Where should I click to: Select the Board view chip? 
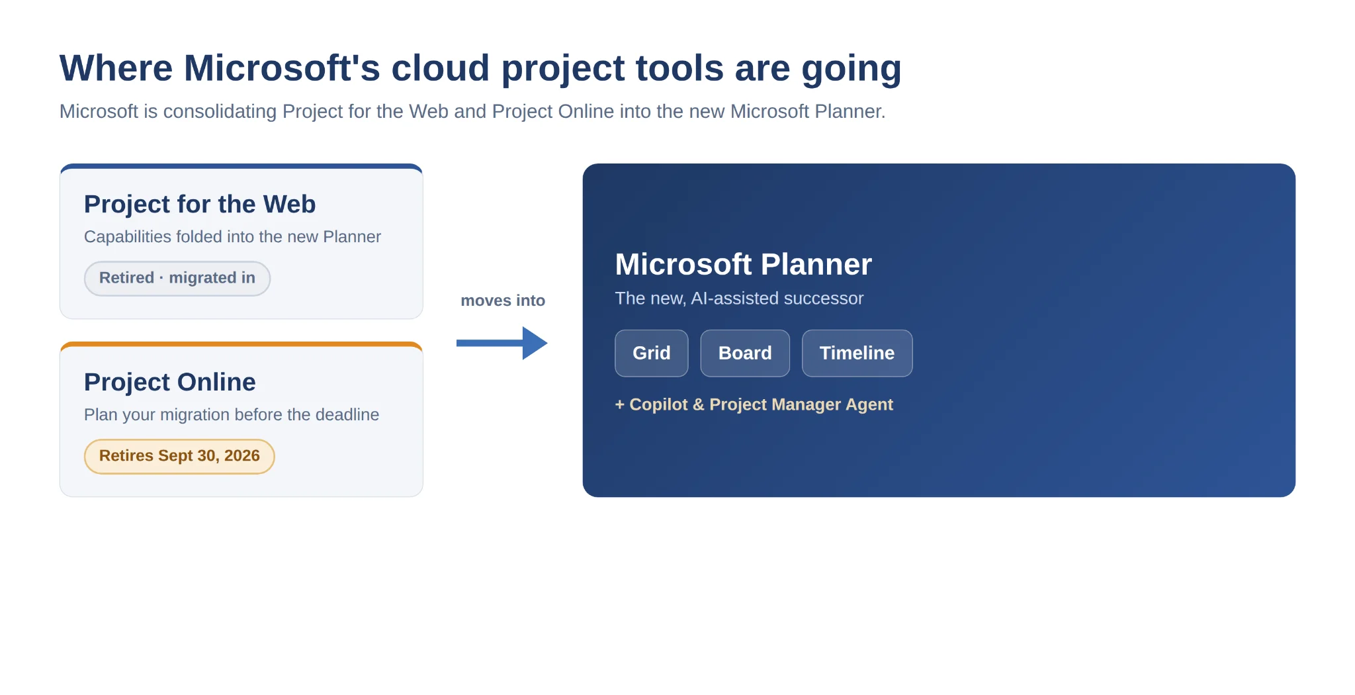pos(745,353)
